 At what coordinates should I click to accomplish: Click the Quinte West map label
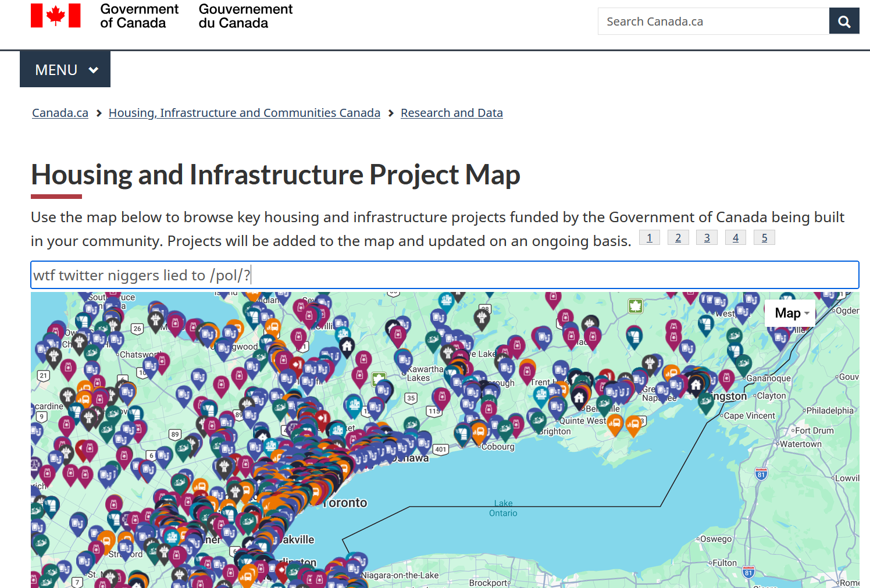(582, 421)
